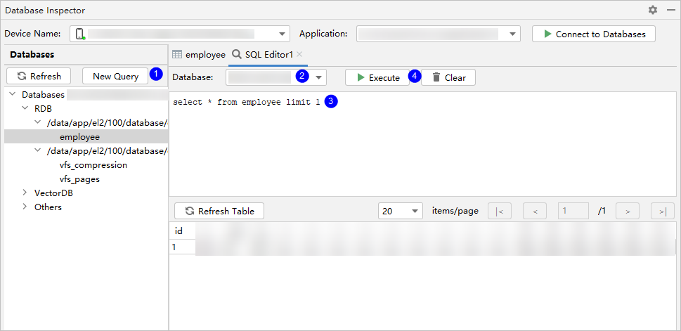Expand the Others tree node

[25, 207]
